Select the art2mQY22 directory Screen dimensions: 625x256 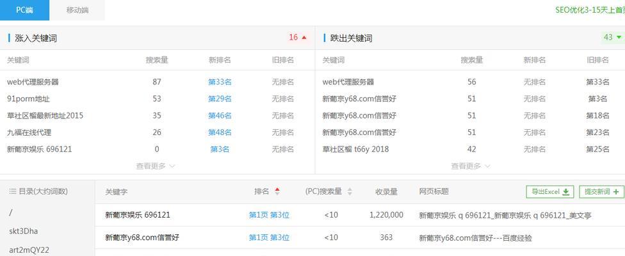tap(29, 250)
